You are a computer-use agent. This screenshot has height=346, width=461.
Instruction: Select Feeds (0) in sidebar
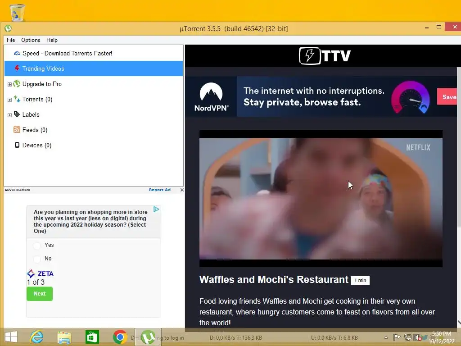[x=94, y=130]
